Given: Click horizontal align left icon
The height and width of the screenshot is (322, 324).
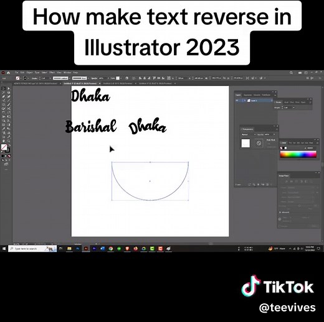Looking at the screenshot, I should tap(140, 78).
